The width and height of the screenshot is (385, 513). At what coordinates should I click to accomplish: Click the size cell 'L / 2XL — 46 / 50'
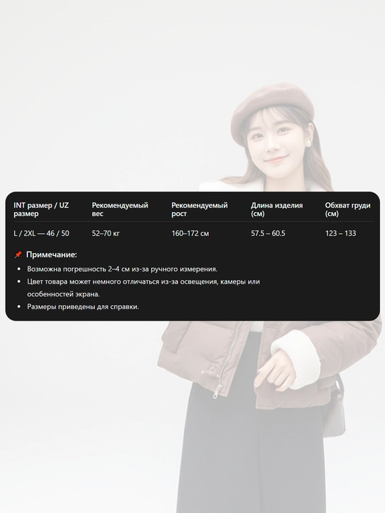[x=41, y=233]
